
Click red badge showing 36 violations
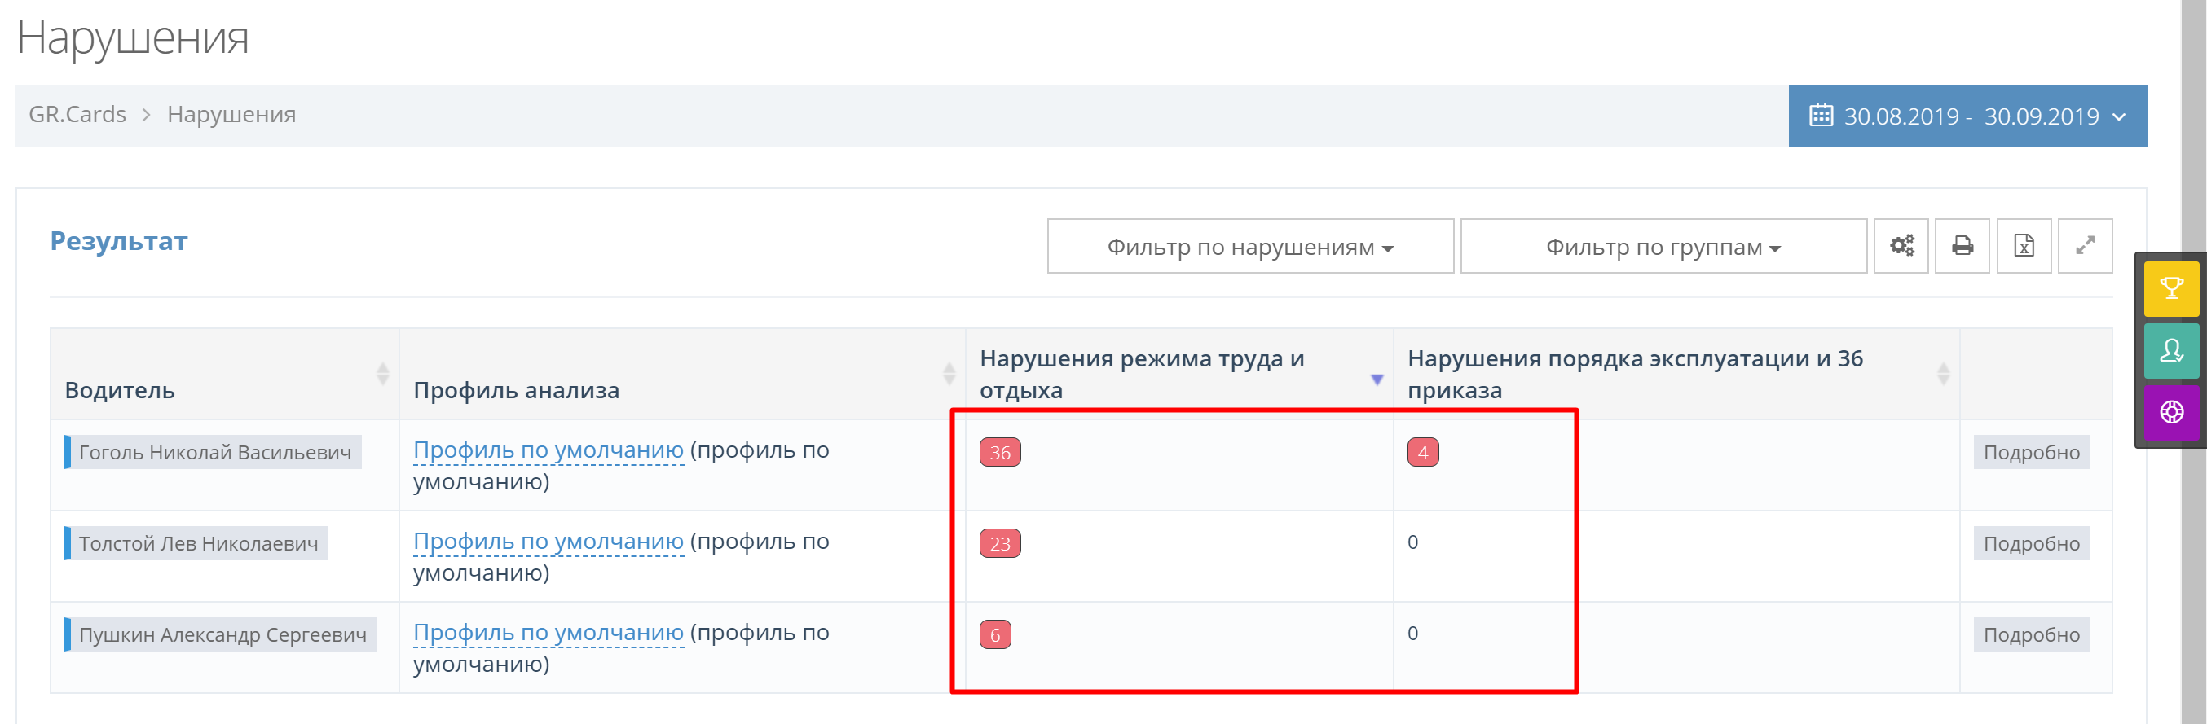pyautogui.click(x=1000, y=453)
